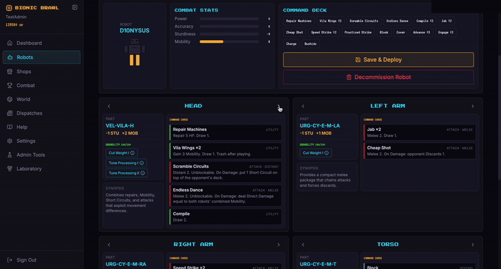Click the Jab ×2 card in Left Arm

click(x=420, y=133)
